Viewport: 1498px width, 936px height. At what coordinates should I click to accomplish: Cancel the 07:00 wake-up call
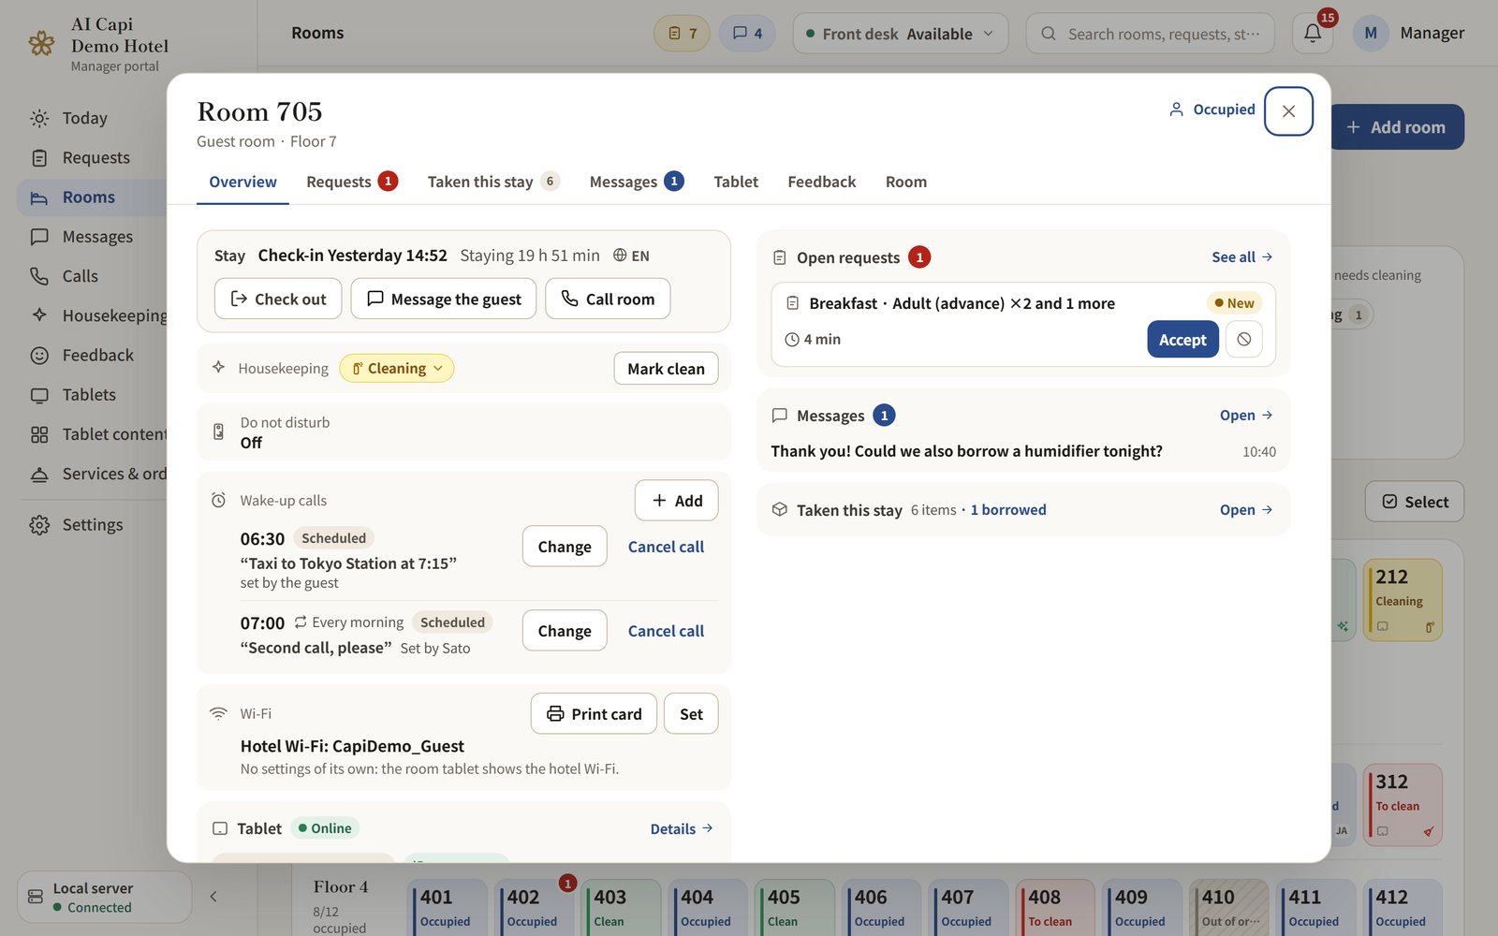[666, 631]
